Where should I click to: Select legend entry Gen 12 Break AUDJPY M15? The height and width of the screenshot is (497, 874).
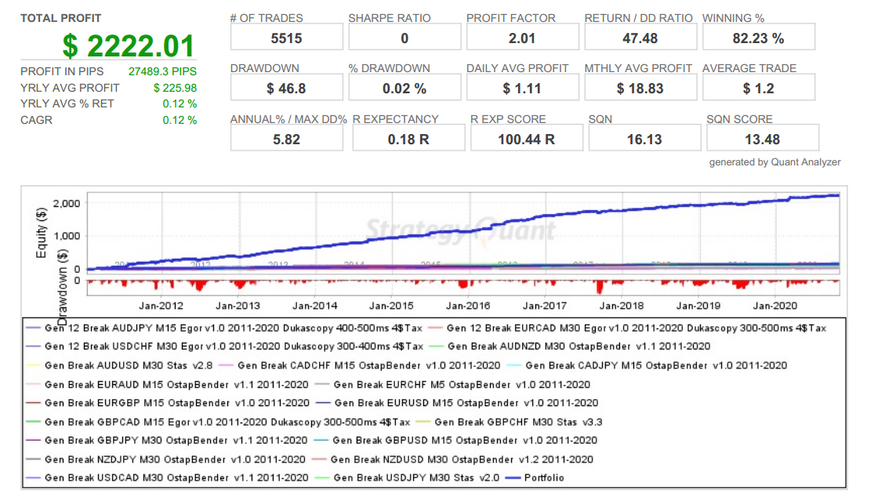(224, 328)
